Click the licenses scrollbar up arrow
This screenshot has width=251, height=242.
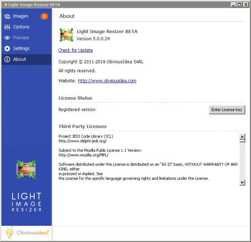pos(242,137)
